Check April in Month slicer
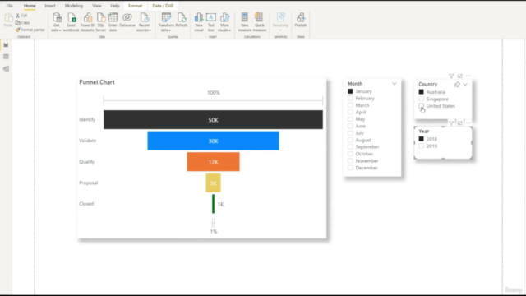Viewport: 526px width, 296px height. (x=350, y=112)
